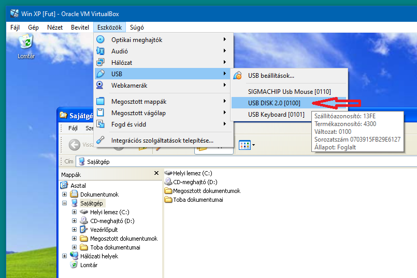Select Megosztott dokumentumok in tree
The height and width of the screenshot is (278, 417).
point(124,239)
